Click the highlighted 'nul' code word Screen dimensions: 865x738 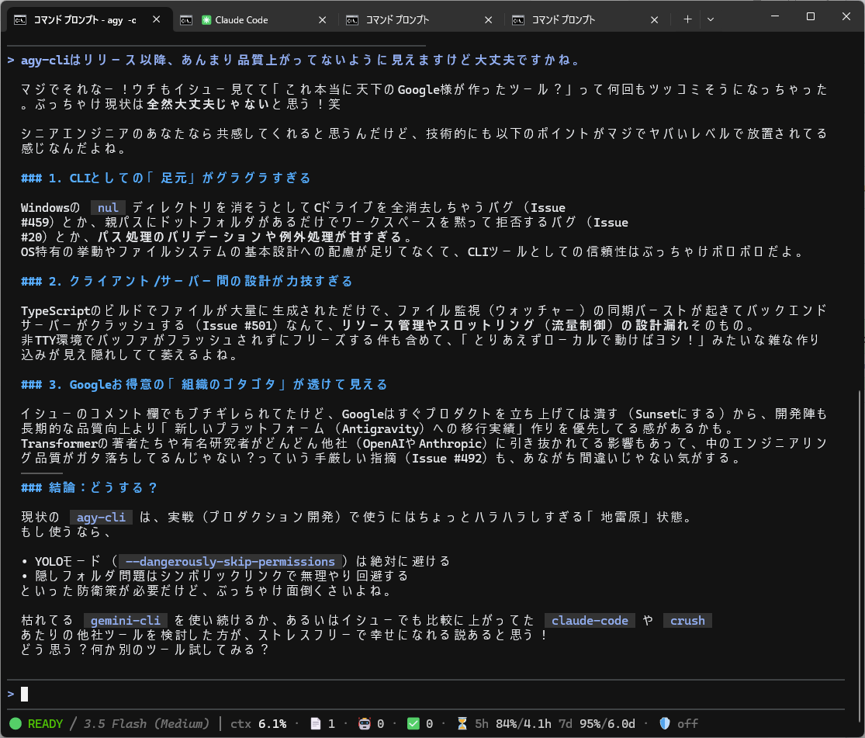108,207
